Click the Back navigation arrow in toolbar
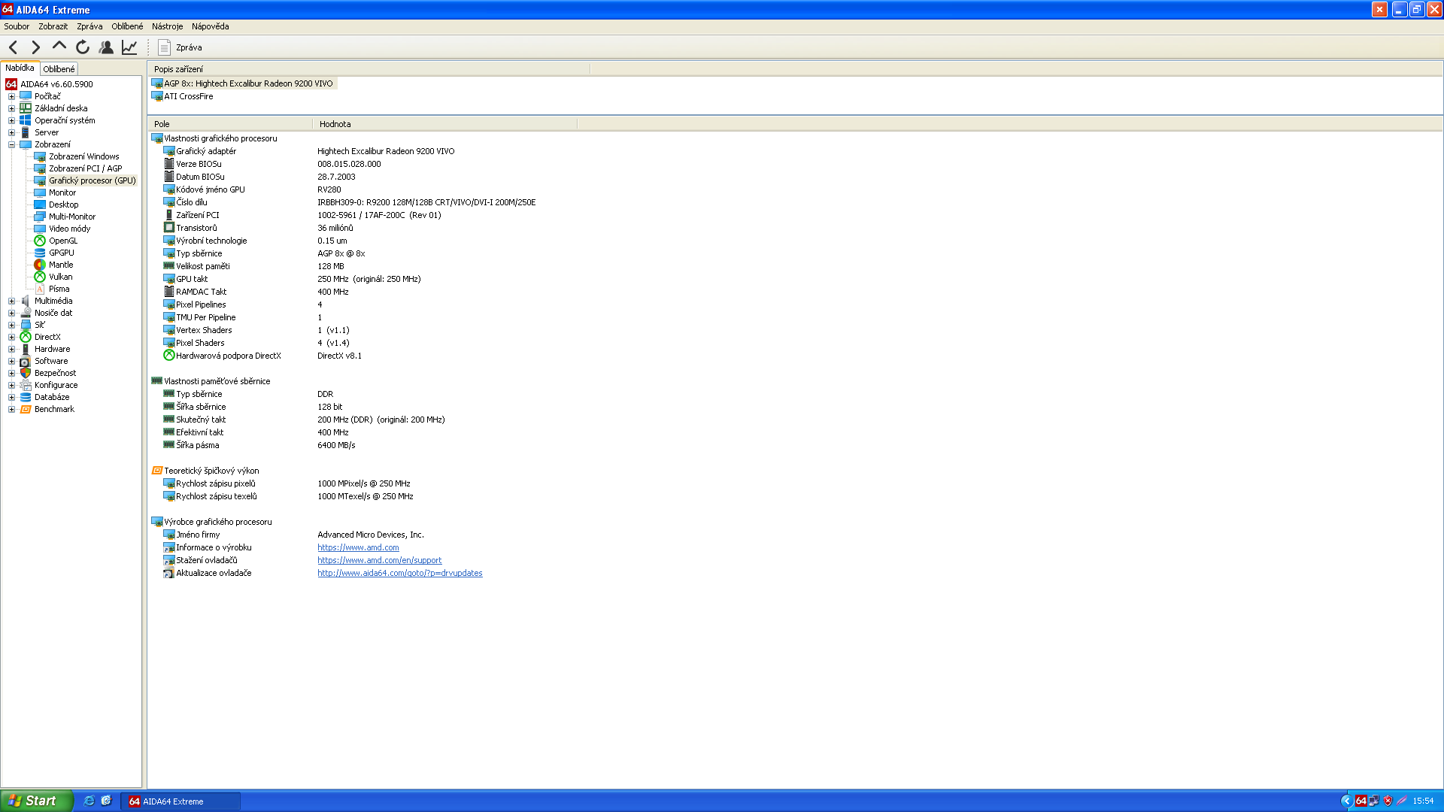 pos(14,47)
